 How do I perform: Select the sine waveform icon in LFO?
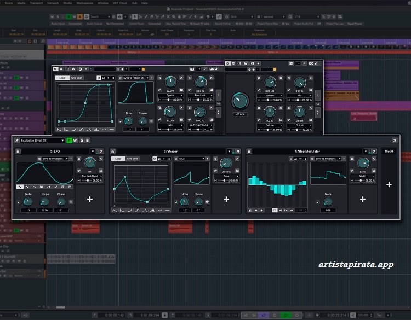pyautogui.click(x=20, y=187)
